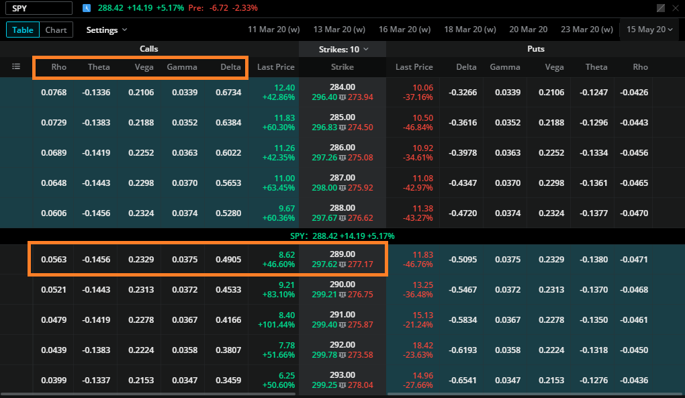
Task: Click the calls Theta column header
Action: pos(99,66)
